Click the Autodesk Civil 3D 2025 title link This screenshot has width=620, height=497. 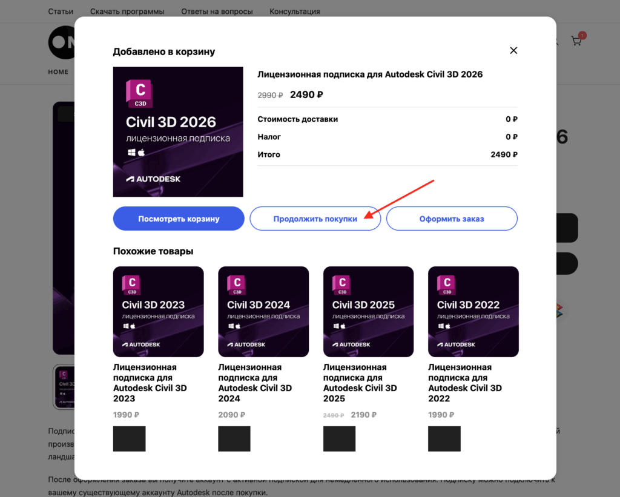point(360,383)
